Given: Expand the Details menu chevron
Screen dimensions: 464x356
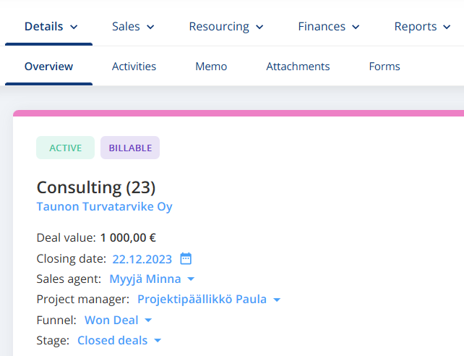Looking at the screenshot, I should point(74,27).
